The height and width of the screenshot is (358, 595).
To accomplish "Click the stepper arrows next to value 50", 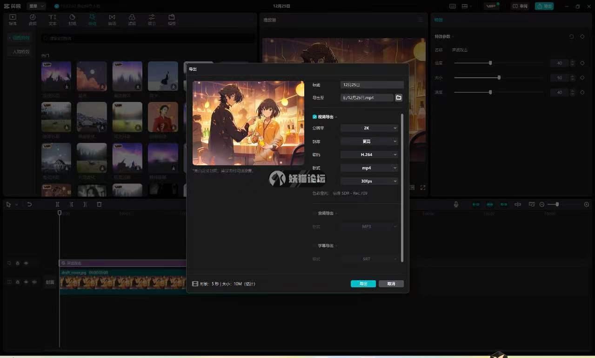I will point(572,78).
